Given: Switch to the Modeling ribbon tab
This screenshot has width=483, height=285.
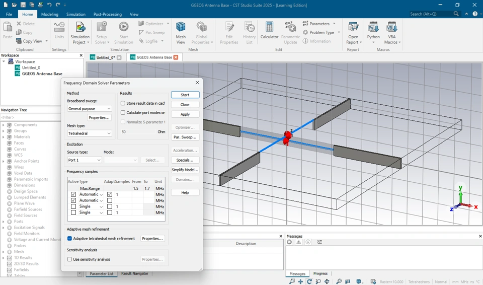Looking at the screenshot, I should [x=50, y=14].
